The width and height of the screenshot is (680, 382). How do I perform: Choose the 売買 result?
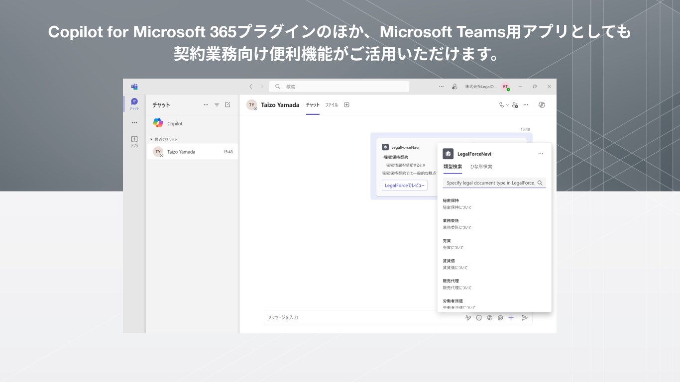494,244
